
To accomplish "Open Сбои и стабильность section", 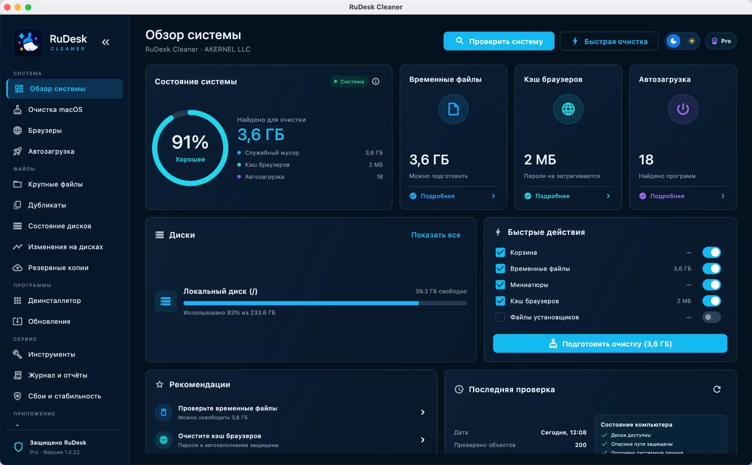I will click(65, 396).
